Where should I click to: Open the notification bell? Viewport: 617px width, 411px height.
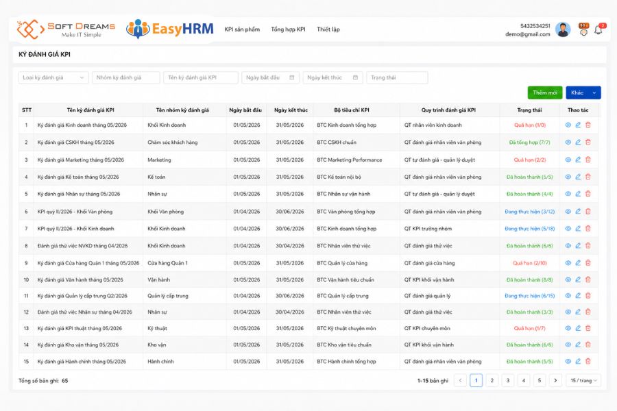coord(598,30)
